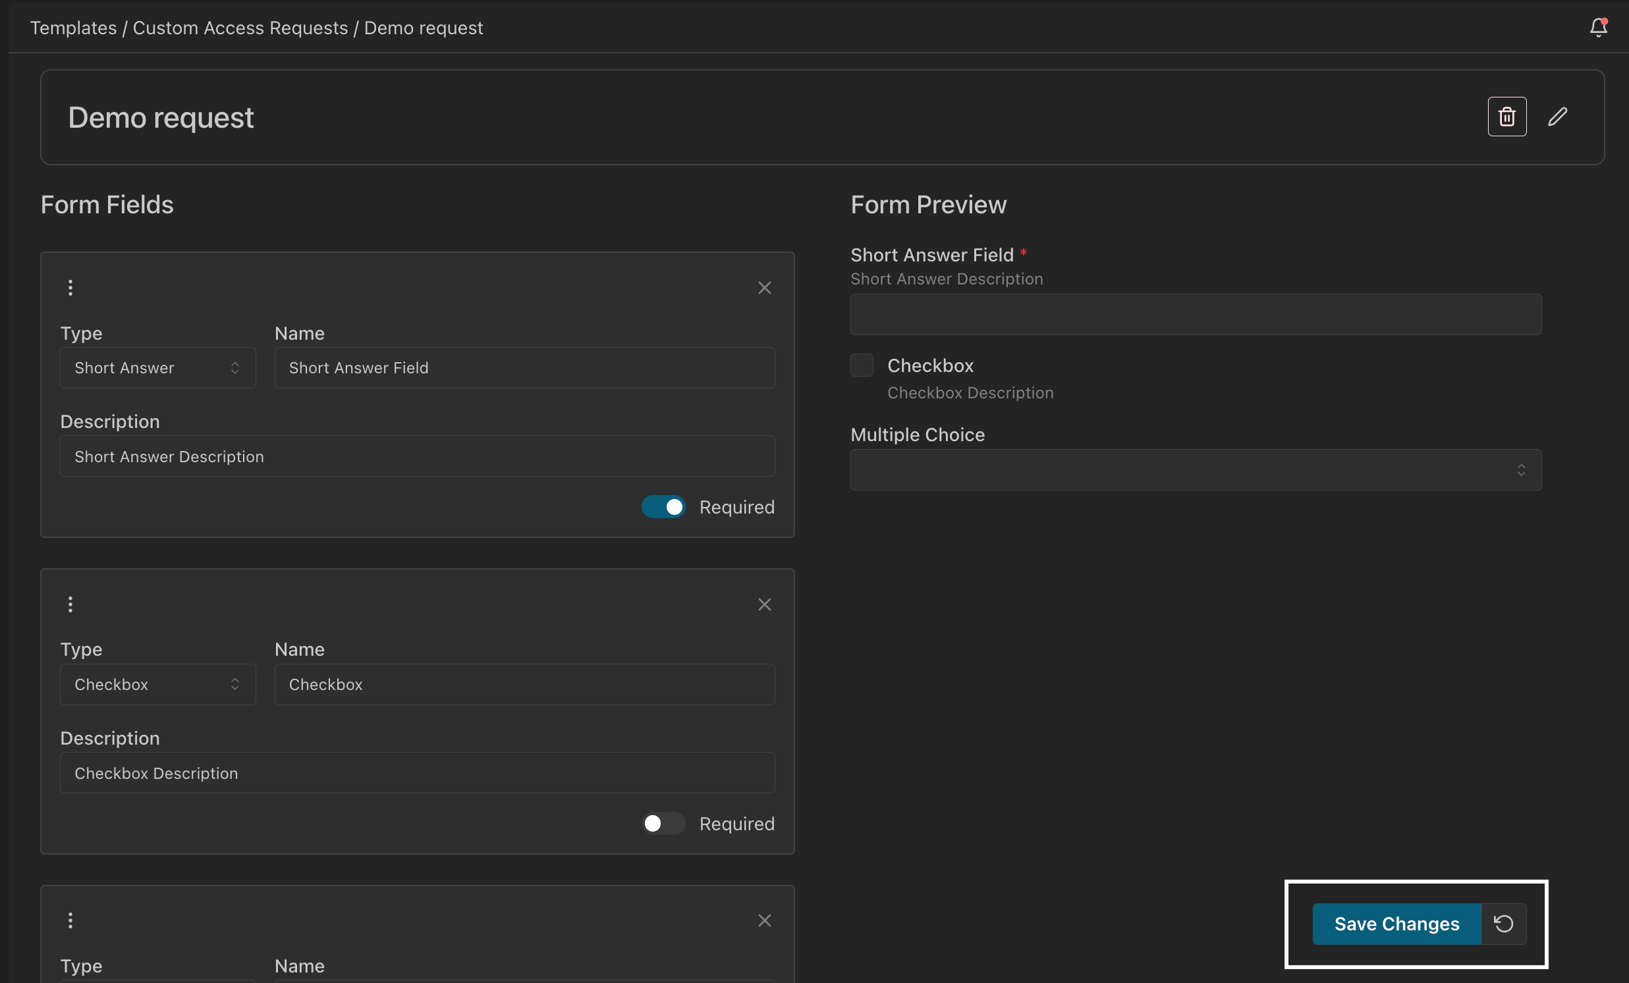
Task: Remove the third field card
Action: 764,920
